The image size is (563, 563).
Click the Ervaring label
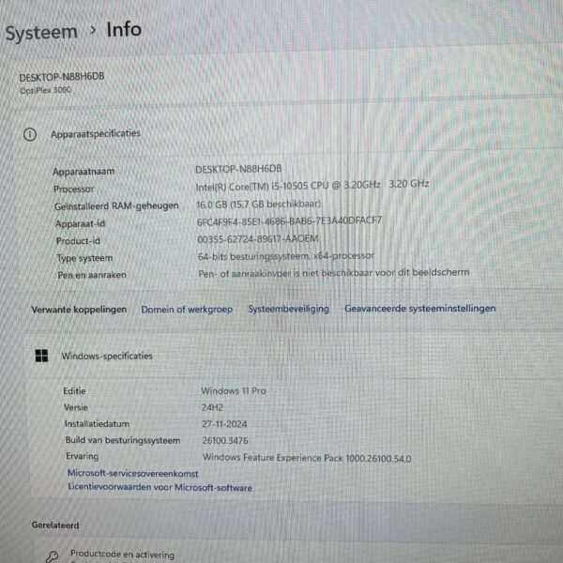[x=83, y=456]
